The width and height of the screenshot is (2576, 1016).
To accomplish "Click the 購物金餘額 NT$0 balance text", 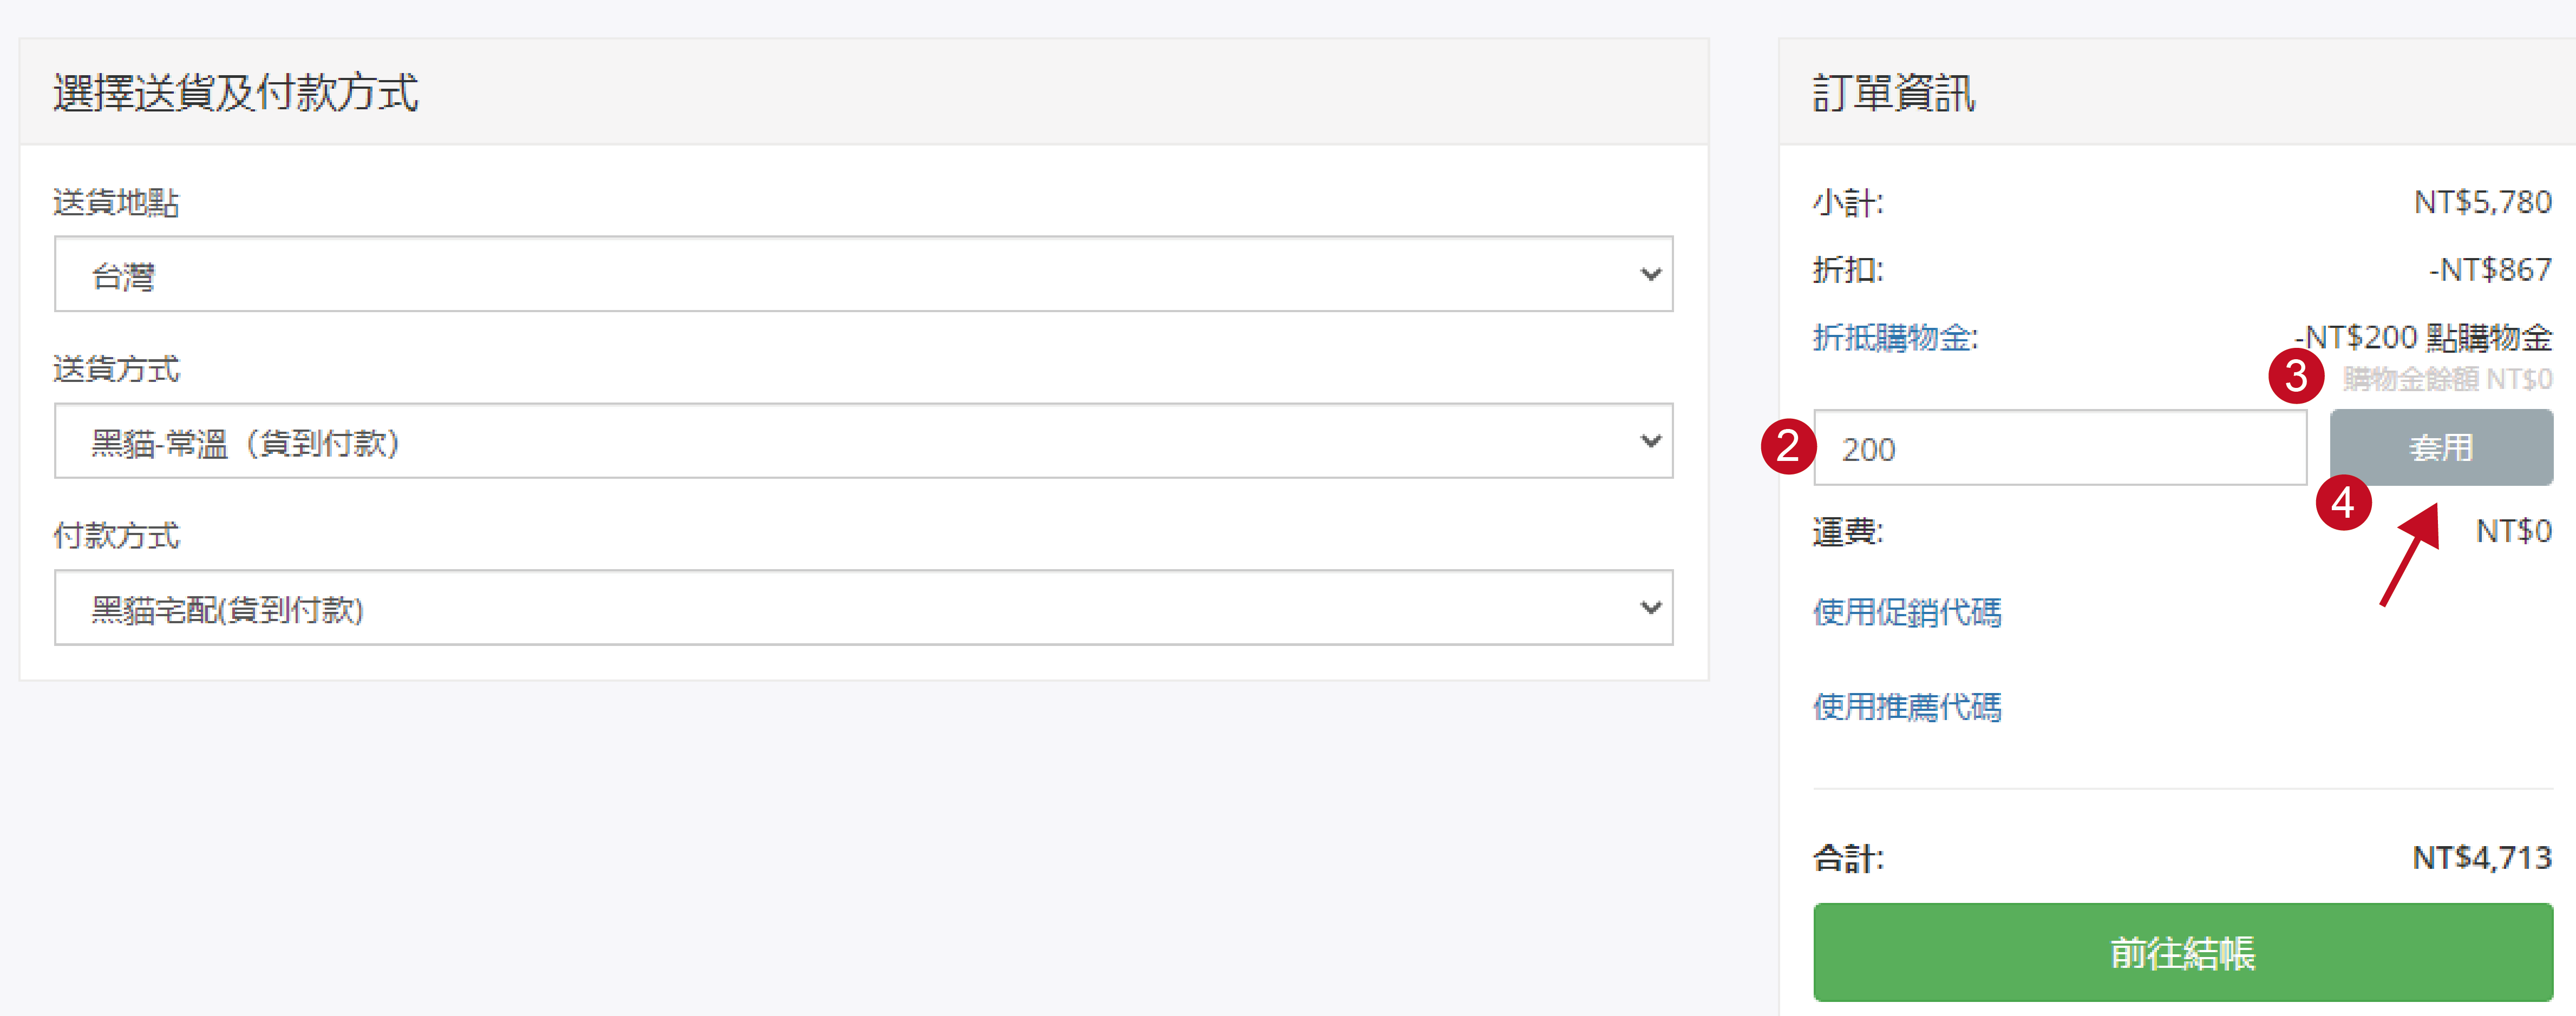I will click(x=2447, y=380).
